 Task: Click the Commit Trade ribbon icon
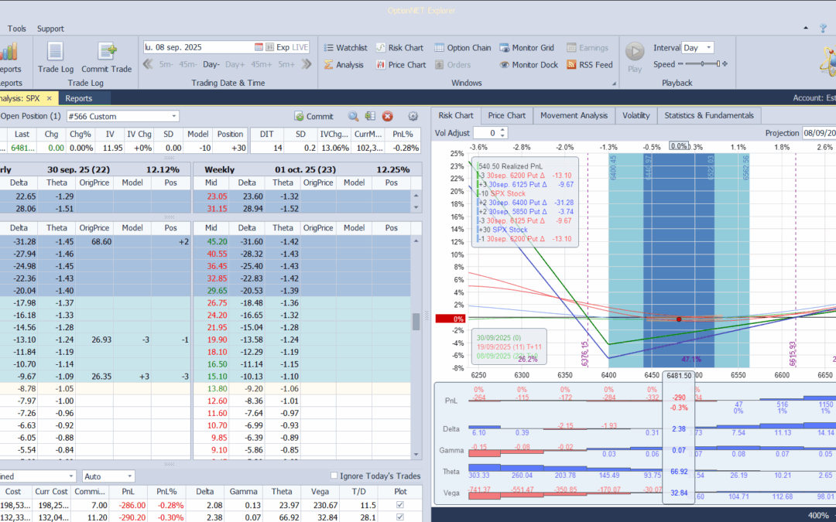[107, 52]
